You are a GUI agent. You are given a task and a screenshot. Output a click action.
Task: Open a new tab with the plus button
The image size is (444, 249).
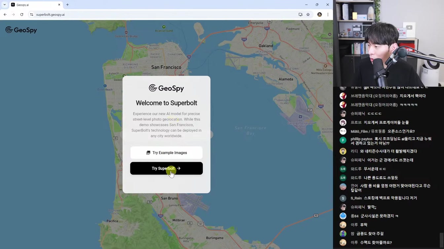(x=67, y=5)
